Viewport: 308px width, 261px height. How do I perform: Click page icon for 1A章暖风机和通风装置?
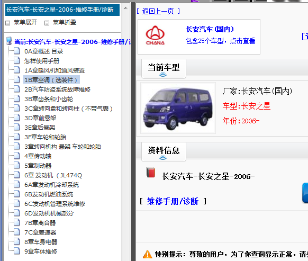point(17,70)
